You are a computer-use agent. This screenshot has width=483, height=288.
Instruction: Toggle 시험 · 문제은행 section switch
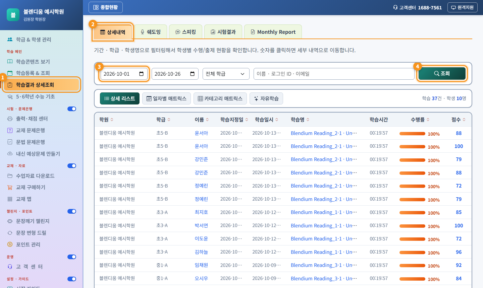pyautogui.click(x=72, y=109)
